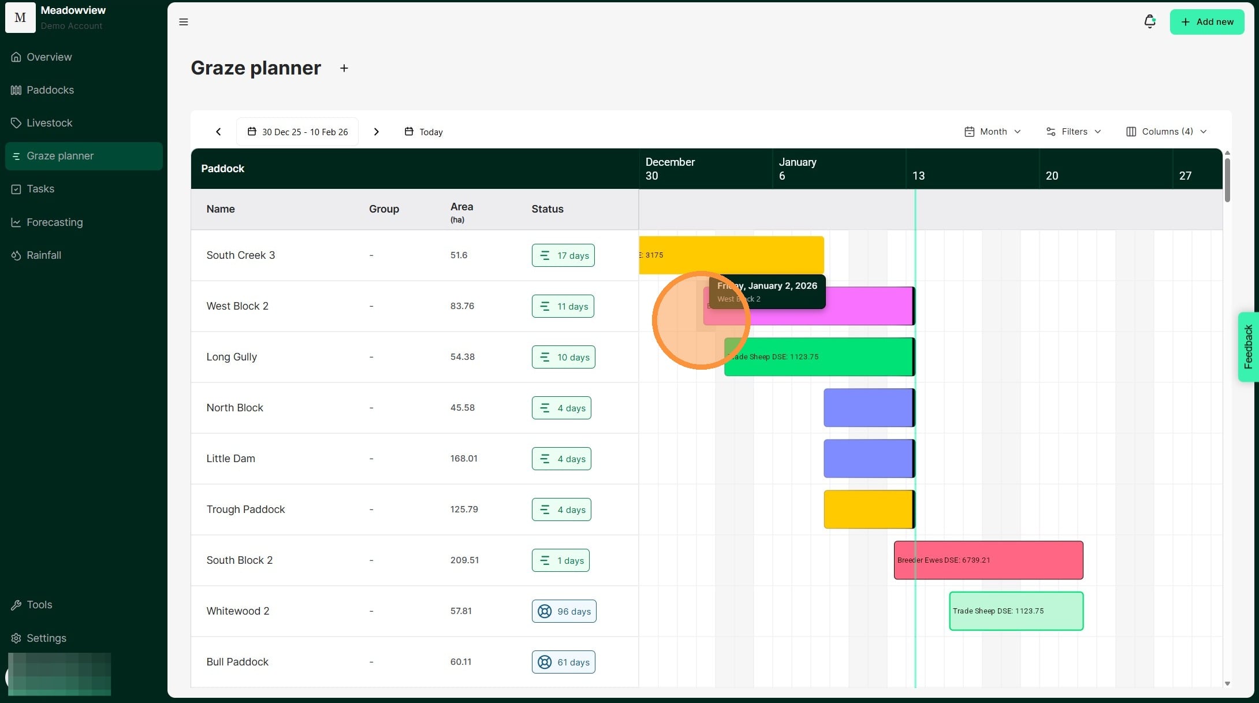Click the hamburger menu icon
Screen dimensions: 1259x703
pos(184,22)
